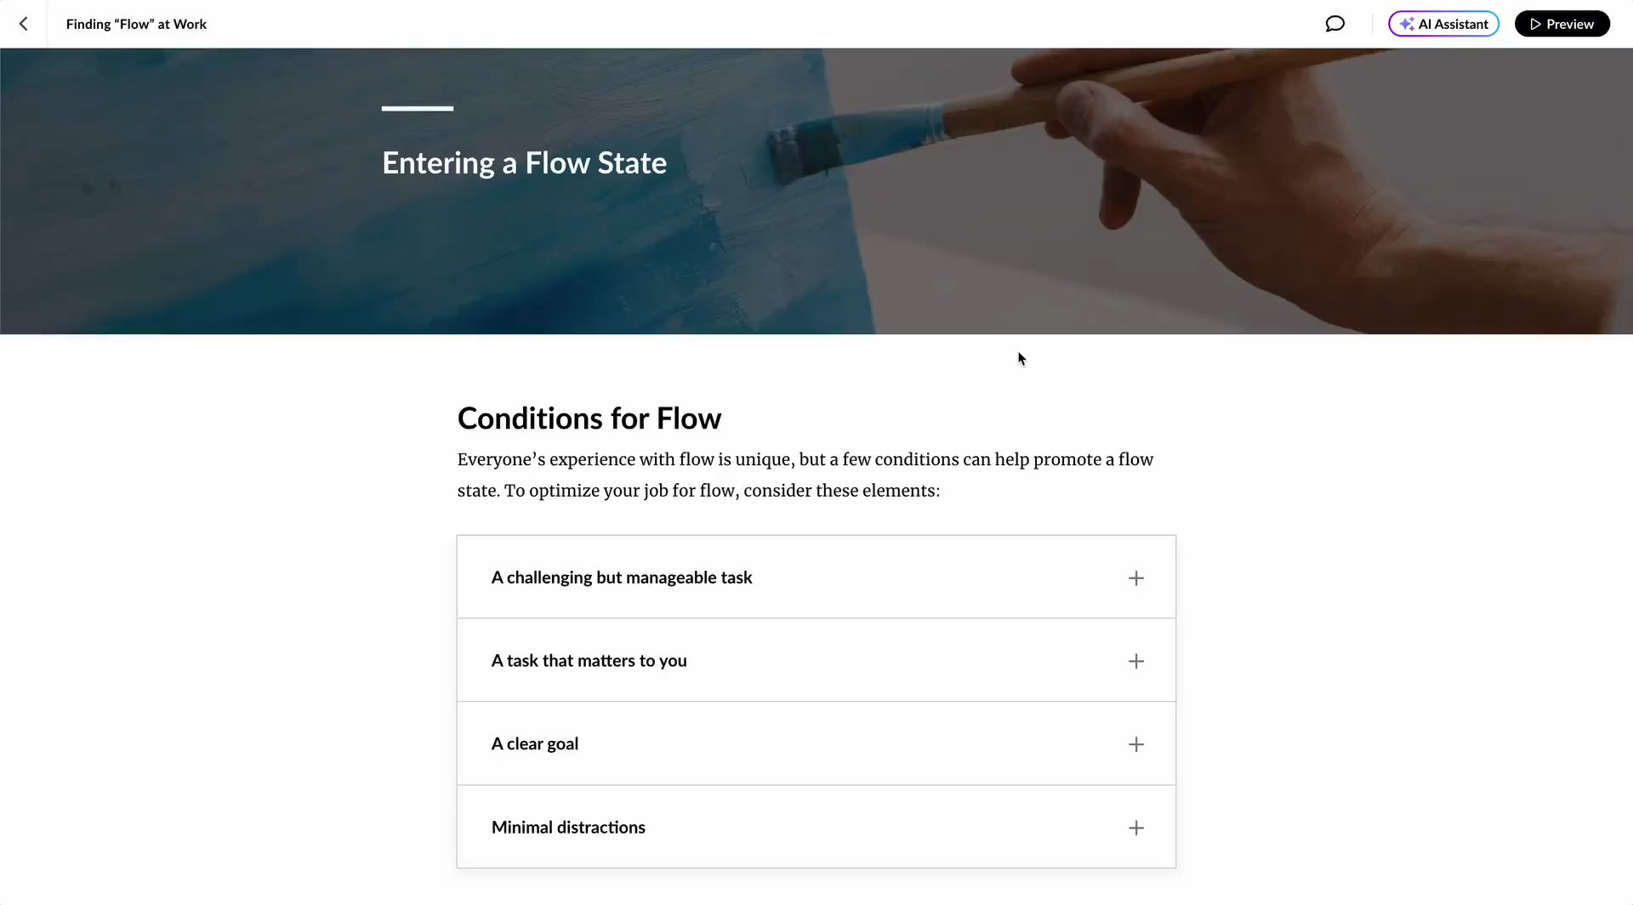Click the play triangle icon in Preview

(1535, 24)
